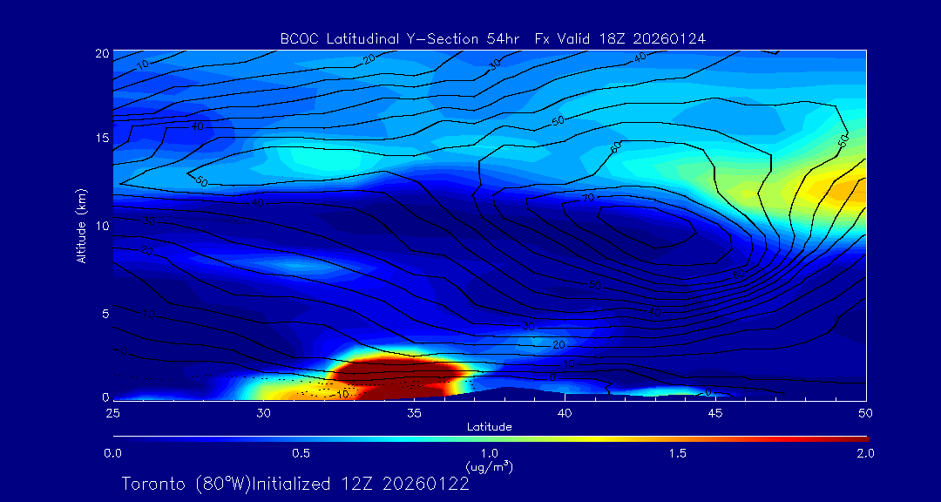Select the altitude axis tick label 20

tap(101, 52)
